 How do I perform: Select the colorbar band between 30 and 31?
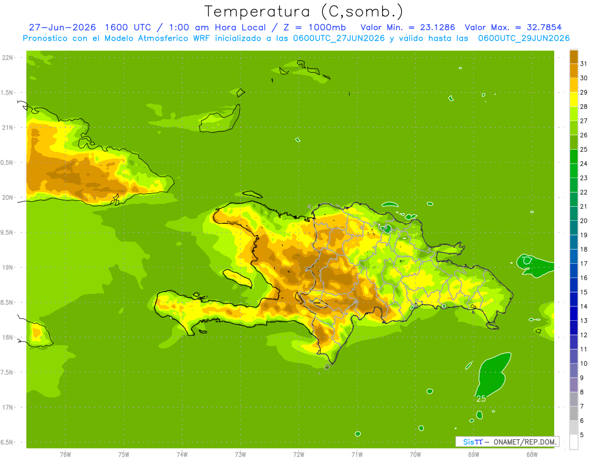[x=574, y=71]
